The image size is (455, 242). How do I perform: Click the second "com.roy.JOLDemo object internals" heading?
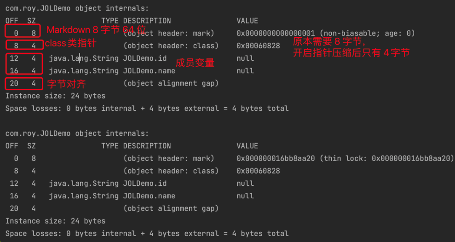click(x=77, y=133)
